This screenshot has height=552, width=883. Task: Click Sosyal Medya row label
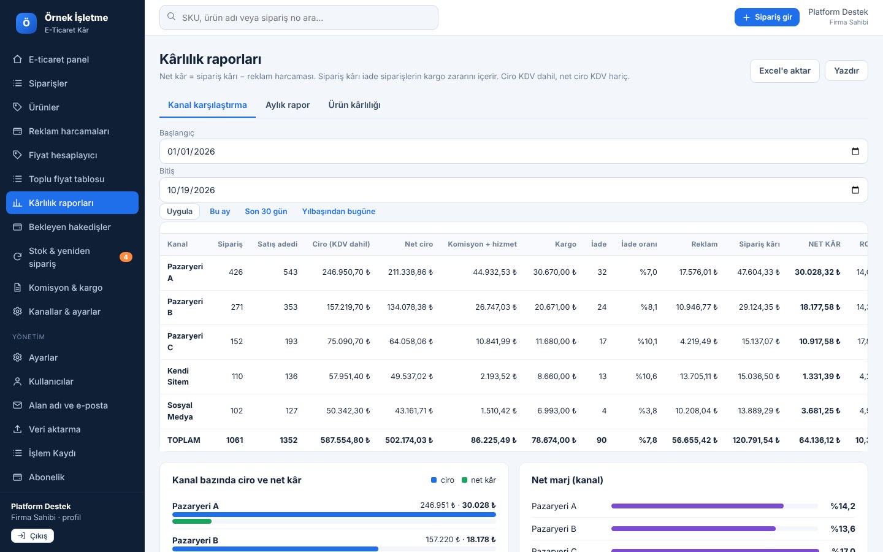tap(180, 411)
